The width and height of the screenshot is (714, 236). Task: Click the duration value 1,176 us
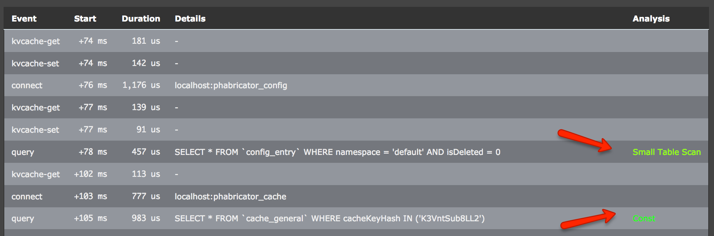[141, 85]
